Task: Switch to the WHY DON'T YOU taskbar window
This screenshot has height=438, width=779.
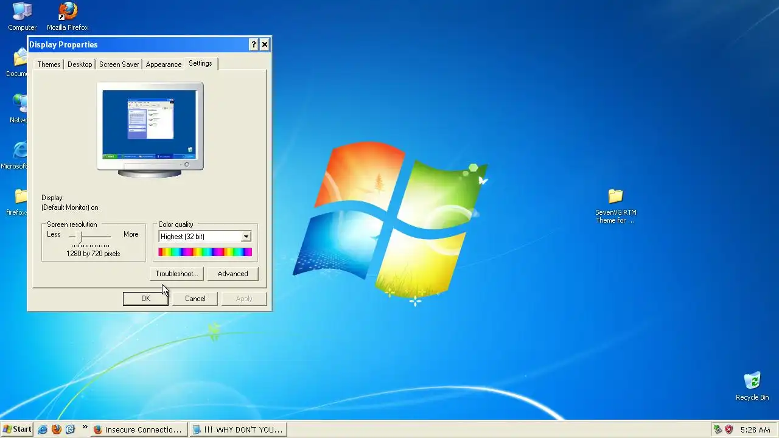Action: pos(237,429)
